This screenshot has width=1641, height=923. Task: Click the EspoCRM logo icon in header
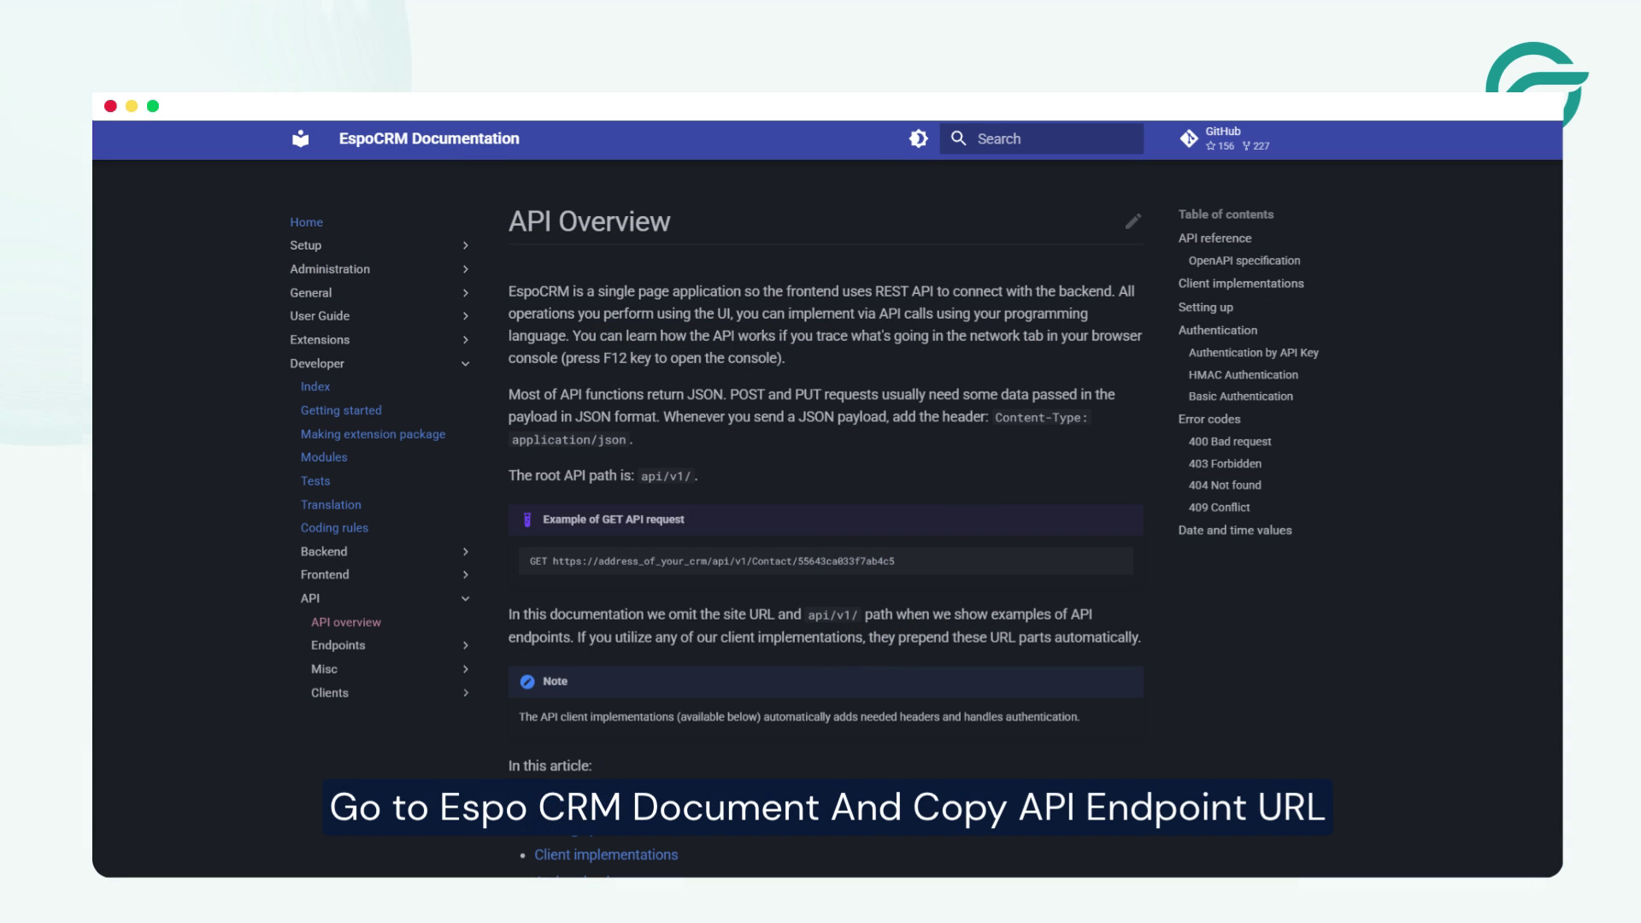[300, 138]
